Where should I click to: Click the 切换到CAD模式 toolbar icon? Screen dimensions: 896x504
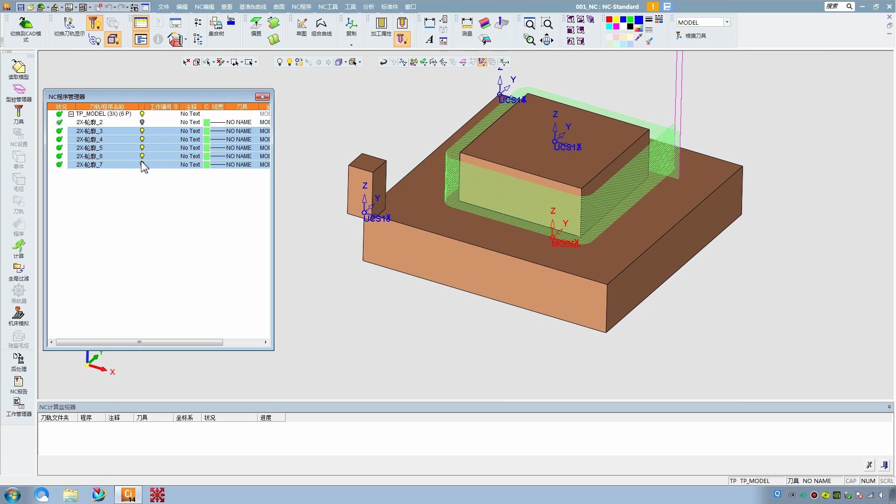point(26,29)
